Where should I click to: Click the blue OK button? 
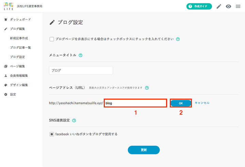[181, 103]
